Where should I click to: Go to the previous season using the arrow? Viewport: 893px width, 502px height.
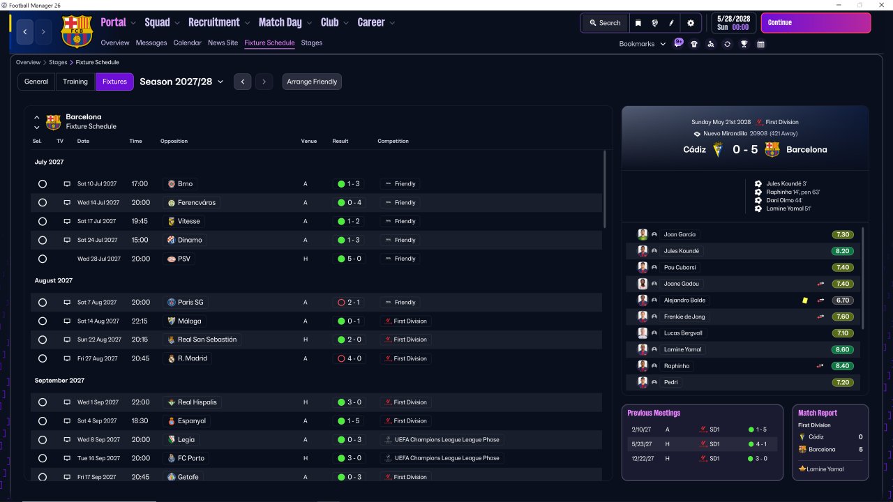[242, 82]
